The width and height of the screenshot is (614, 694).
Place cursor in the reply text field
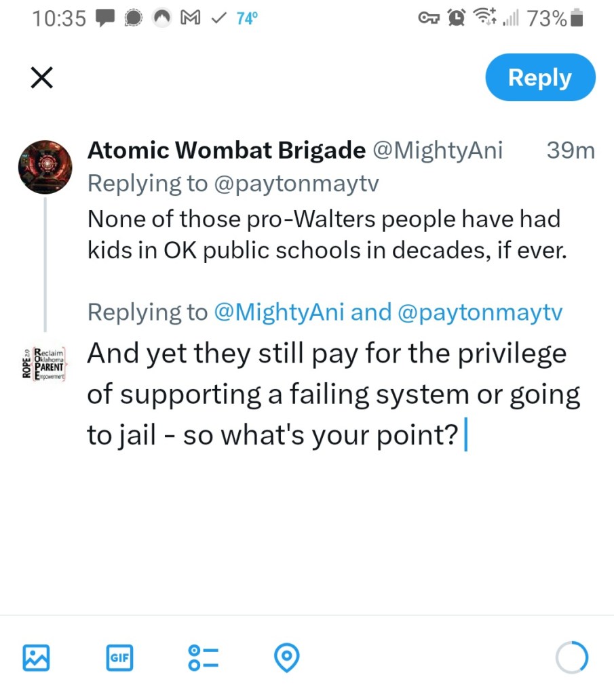[332, 394]
